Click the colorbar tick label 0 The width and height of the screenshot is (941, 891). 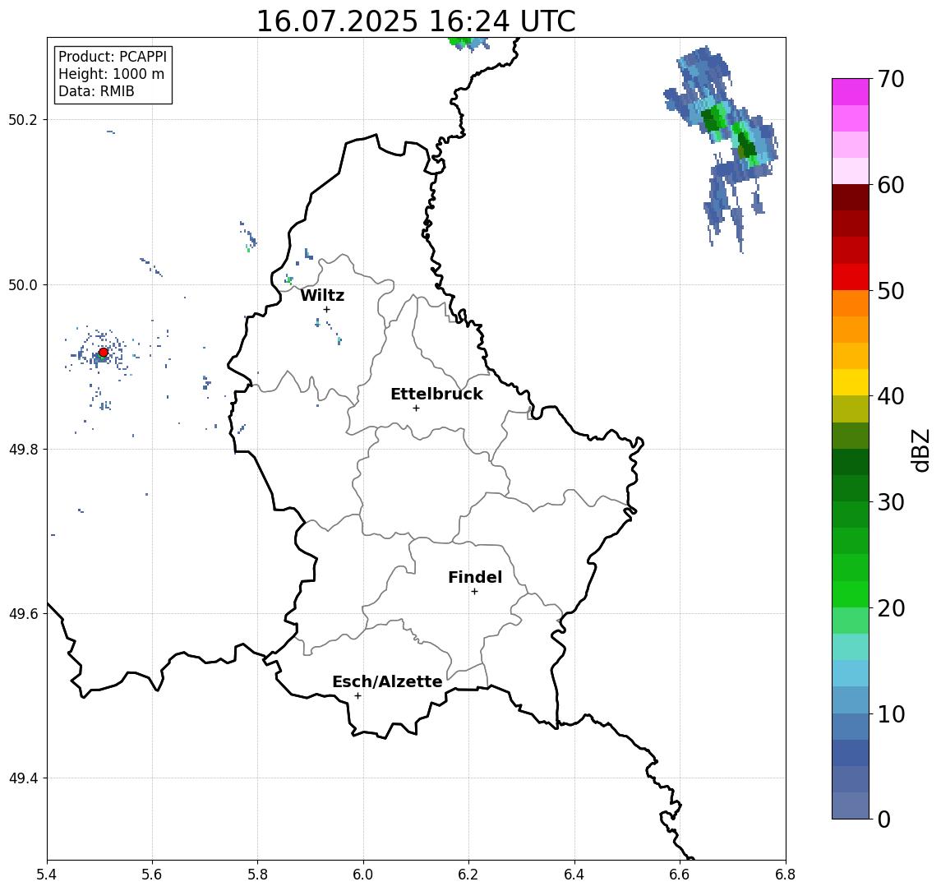[884, 819]
